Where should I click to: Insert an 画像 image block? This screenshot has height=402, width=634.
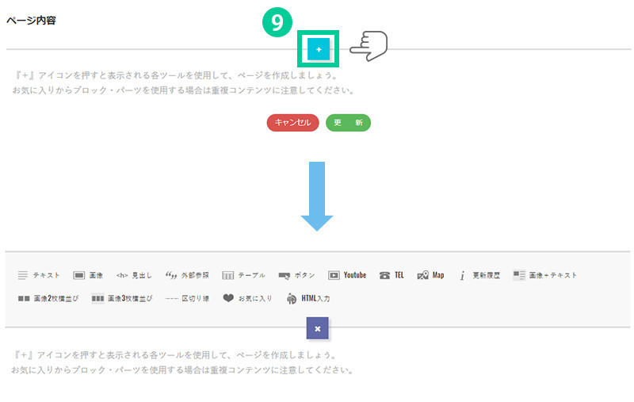[x=88, y=275]
